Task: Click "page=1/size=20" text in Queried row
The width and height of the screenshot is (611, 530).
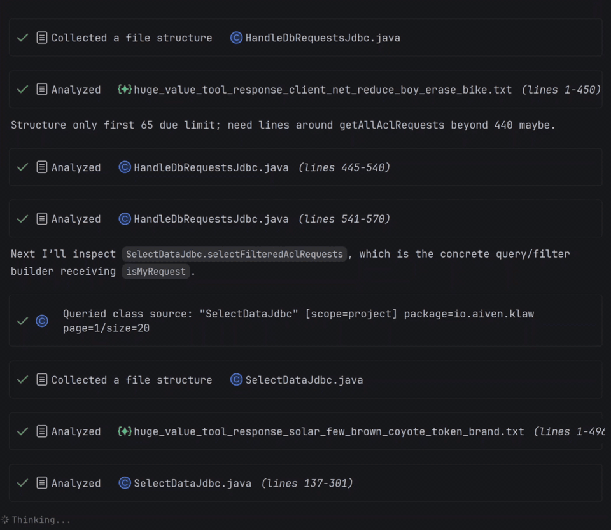Action: pos(106,328)
